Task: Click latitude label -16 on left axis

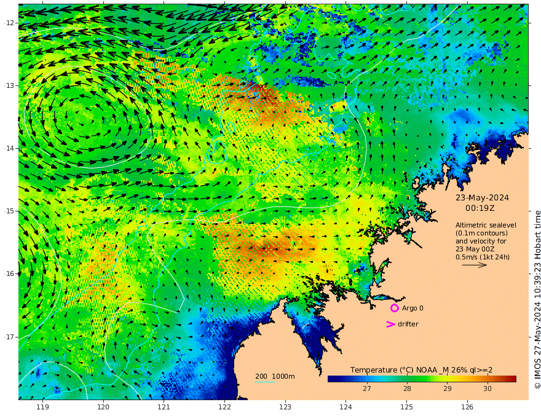Action: point(9,274)
